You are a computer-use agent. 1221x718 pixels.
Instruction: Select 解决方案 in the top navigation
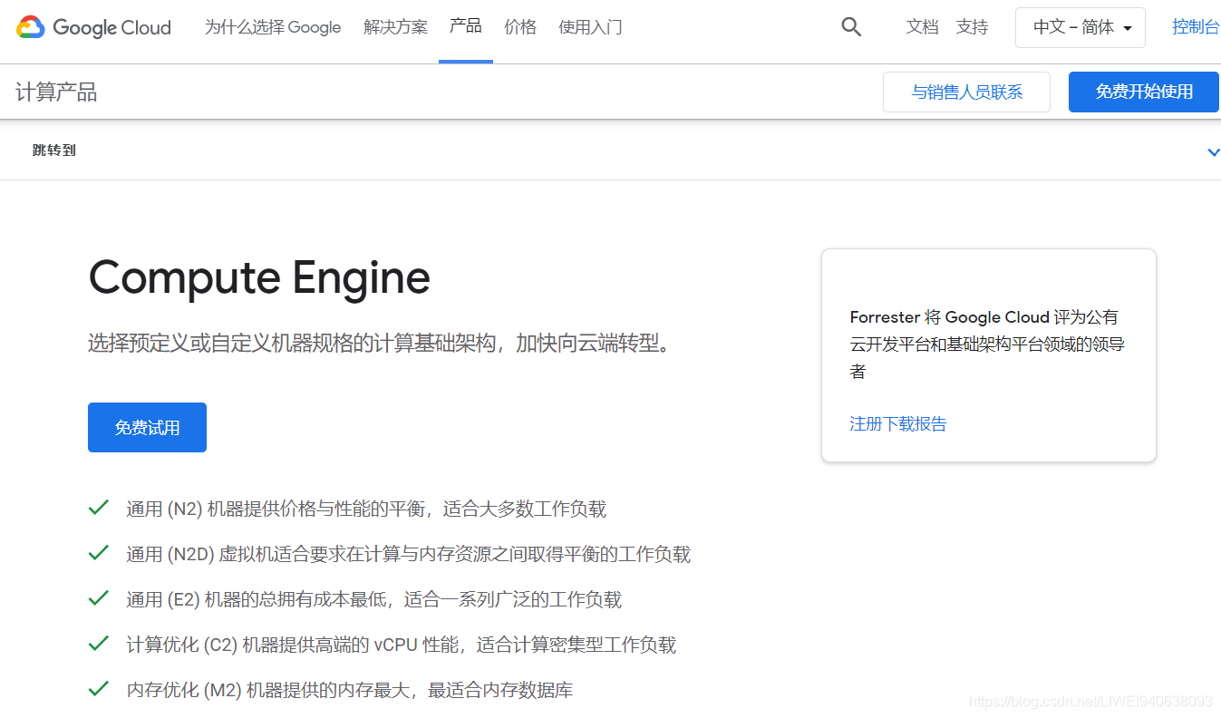395,27
